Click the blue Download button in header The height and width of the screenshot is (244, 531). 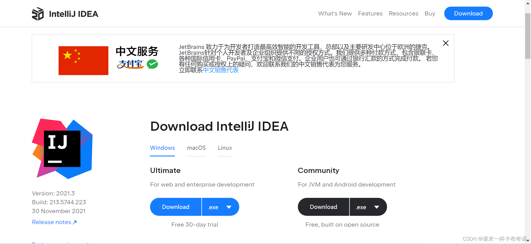(x=468, y=13)
